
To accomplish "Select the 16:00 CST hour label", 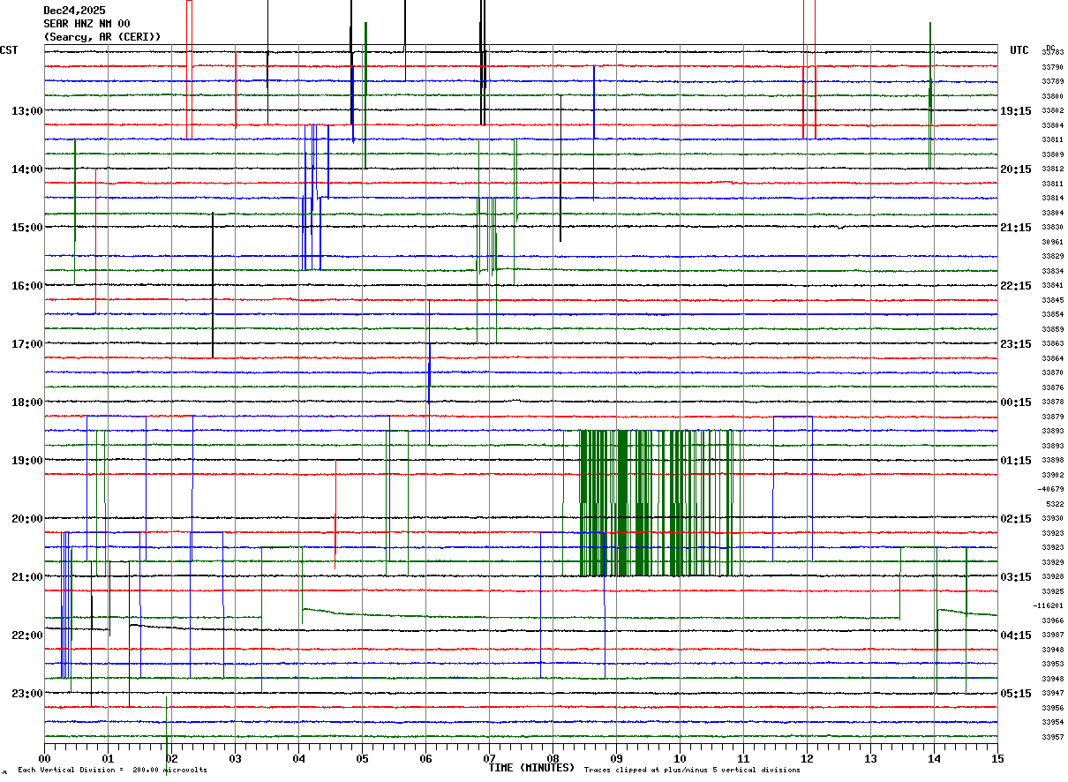I will (x=26, y=286).
